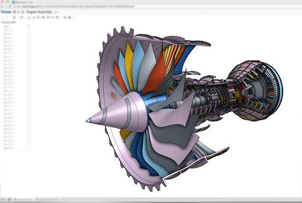Click the Instances list scrollbar thumb
This screenshot has width=302, height=203.
(29, 26)
